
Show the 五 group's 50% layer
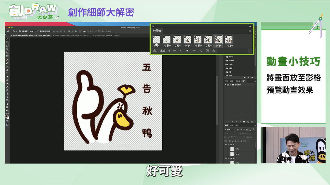[226, 149]
